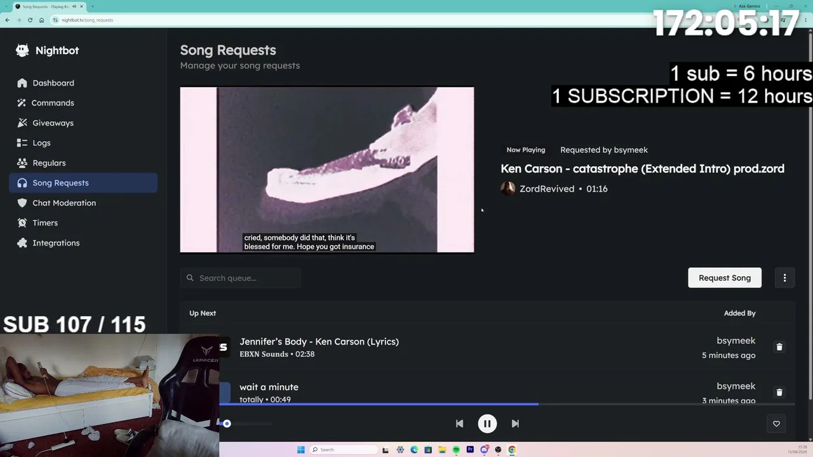Favorite the current song with heart icon
Image resolution: width=813 pixels, height=457 pixels.
[776, 424]
